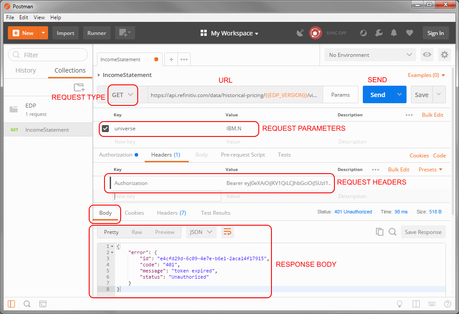Click the blue Send button

[378, 94]
